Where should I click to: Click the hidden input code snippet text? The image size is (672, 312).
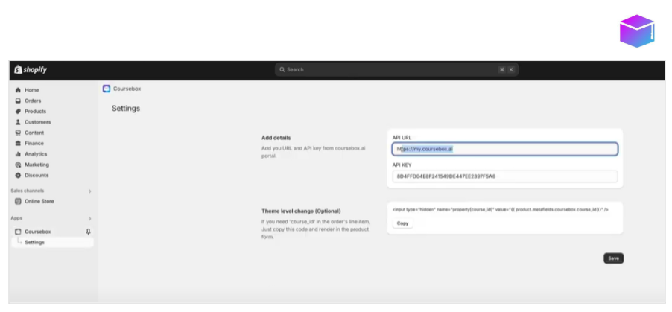point(500,209)
